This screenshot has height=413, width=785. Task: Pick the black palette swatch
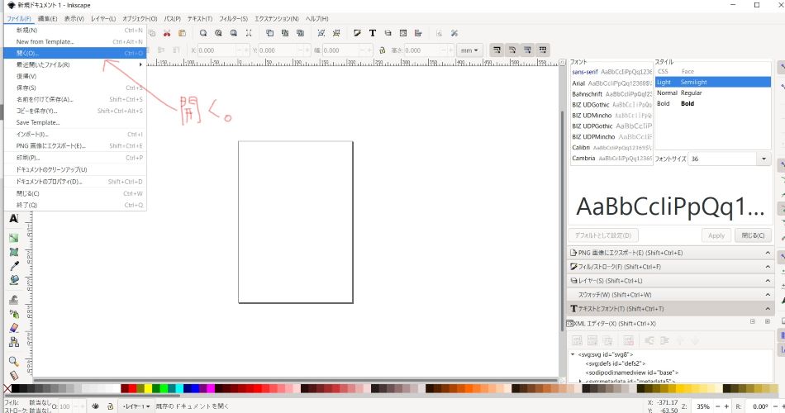[15, 388]
